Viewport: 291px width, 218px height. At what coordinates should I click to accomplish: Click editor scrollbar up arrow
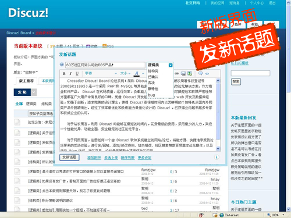coord(218,80)
